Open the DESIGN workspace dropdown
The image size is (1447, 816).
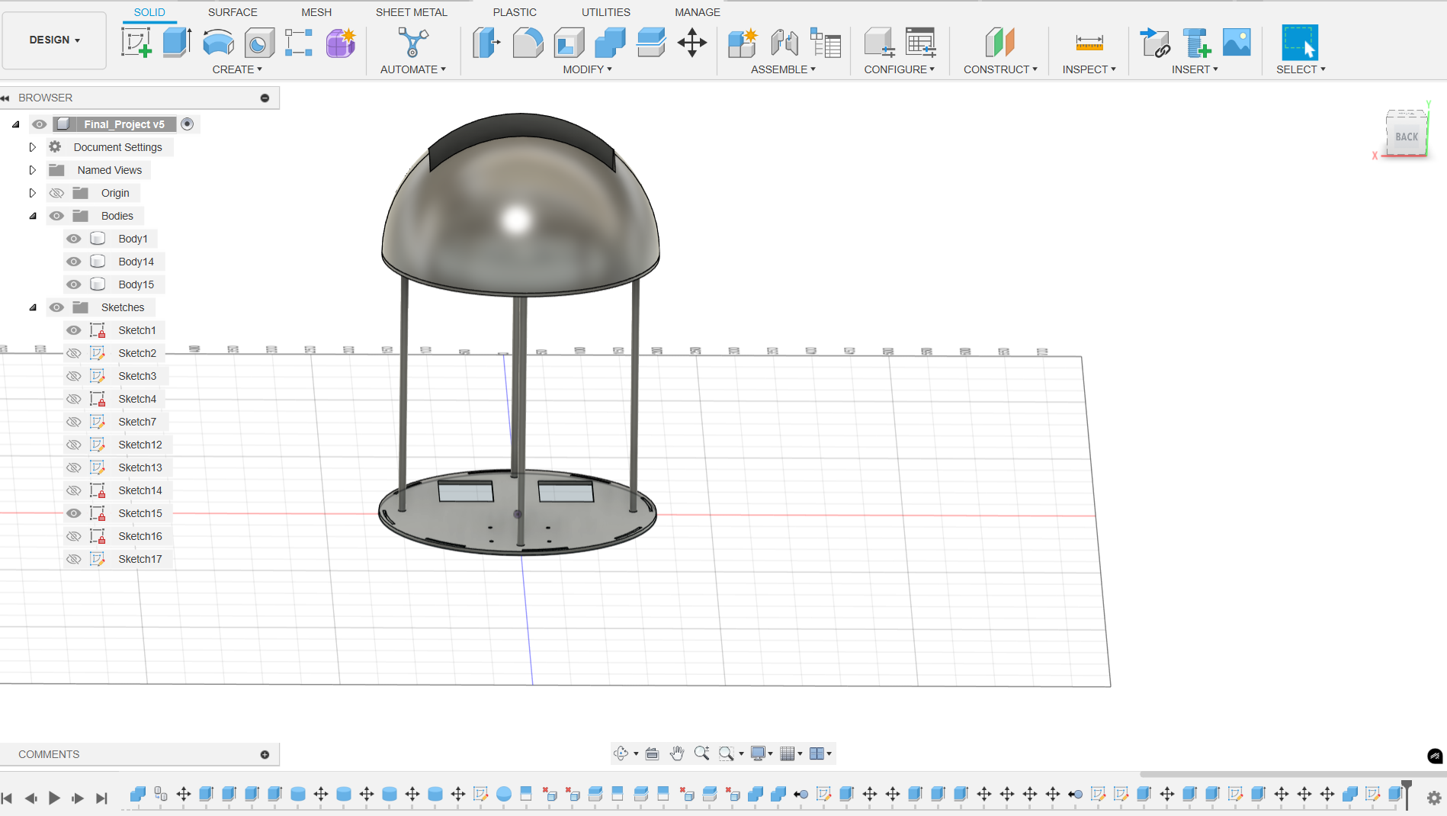(54, 40)
